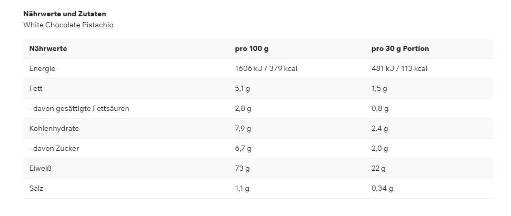This screenshot has height=216, width=511.
Task: Click the "Nährwerte und Zutaten" heading
Action: (64, 14)
